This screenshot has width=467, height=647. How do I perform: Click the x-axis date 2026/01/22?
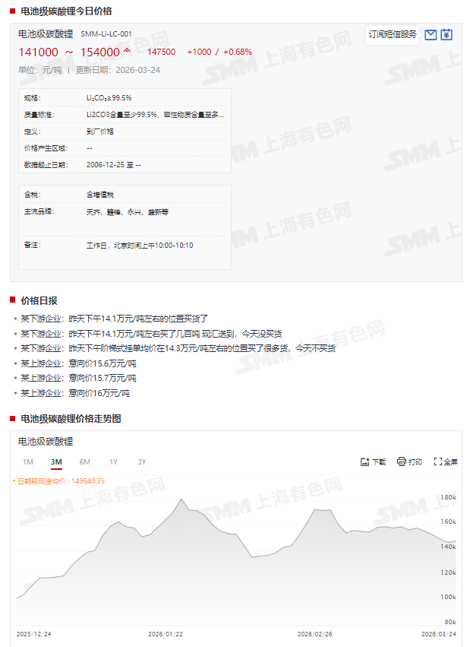point(166,634)
